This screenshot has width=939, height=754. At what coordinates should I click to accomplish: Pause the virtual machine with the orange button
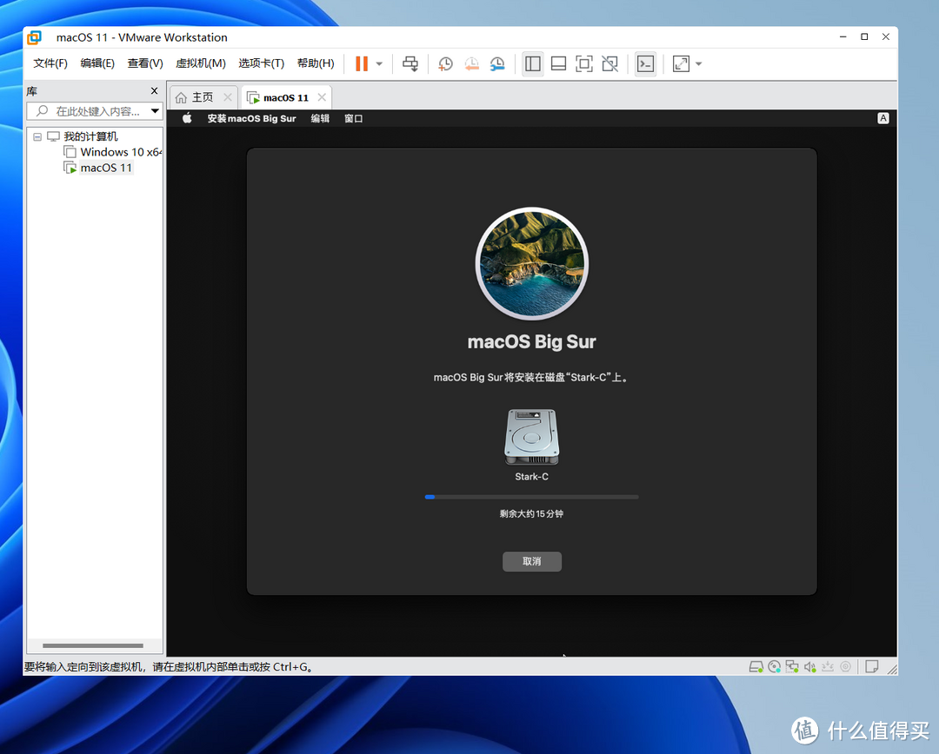click(x=361, y=64)
